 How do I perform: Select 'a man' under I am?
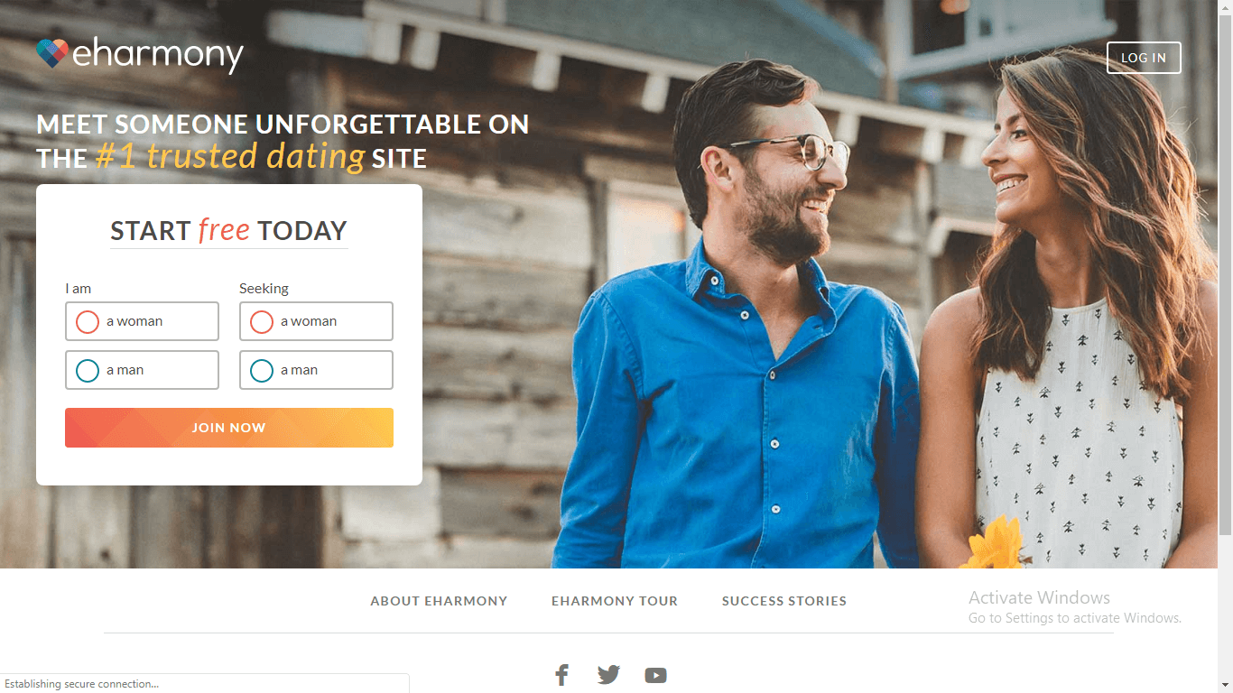pos(142,370)
